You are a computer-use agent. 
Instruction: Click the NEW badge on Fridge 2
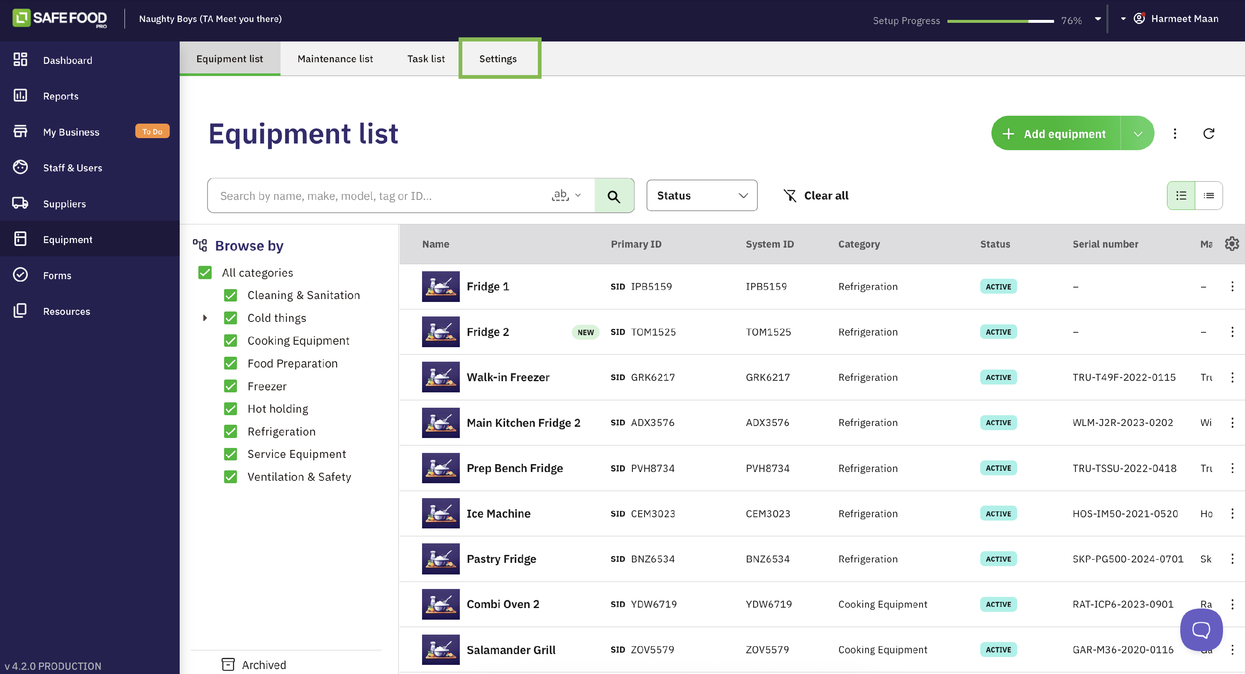[x=585, y=332]
